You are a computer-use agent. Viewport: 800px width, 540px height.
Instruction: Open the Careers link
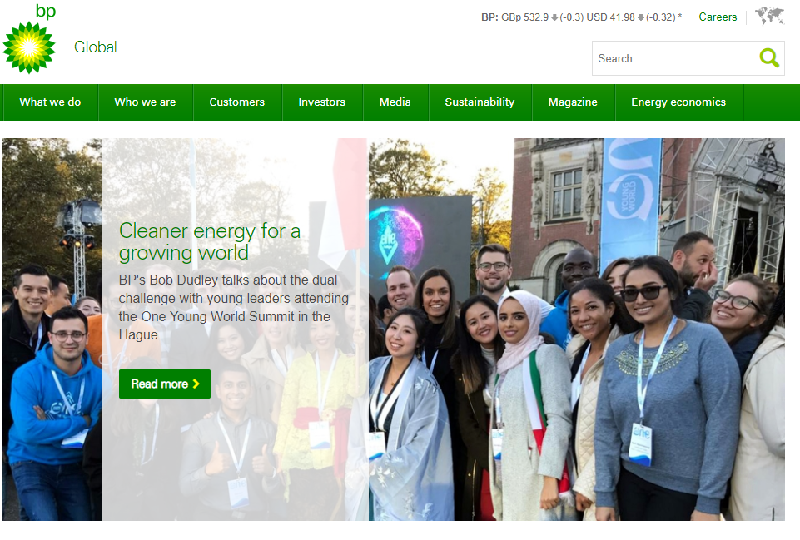click(x=718, y=17)
